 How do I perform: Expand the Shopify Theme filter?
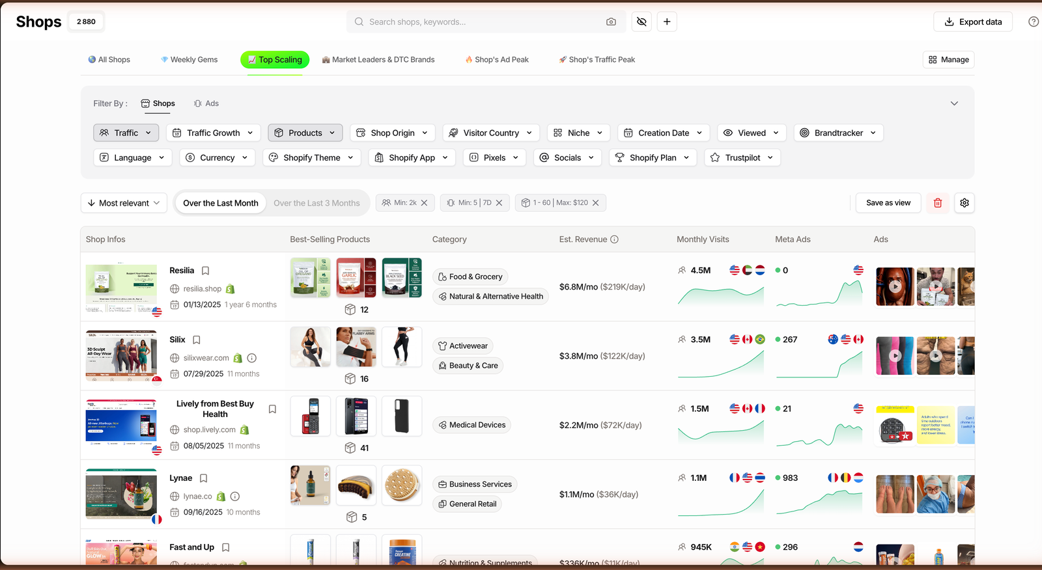click(x=312, y=157)
